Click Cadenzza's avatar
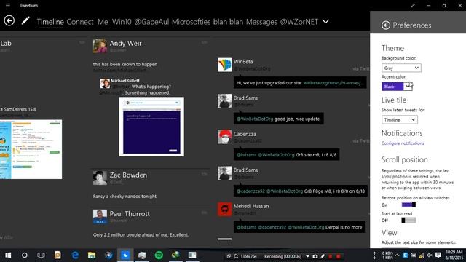466x262 pixels. click(x=224, y=137)
